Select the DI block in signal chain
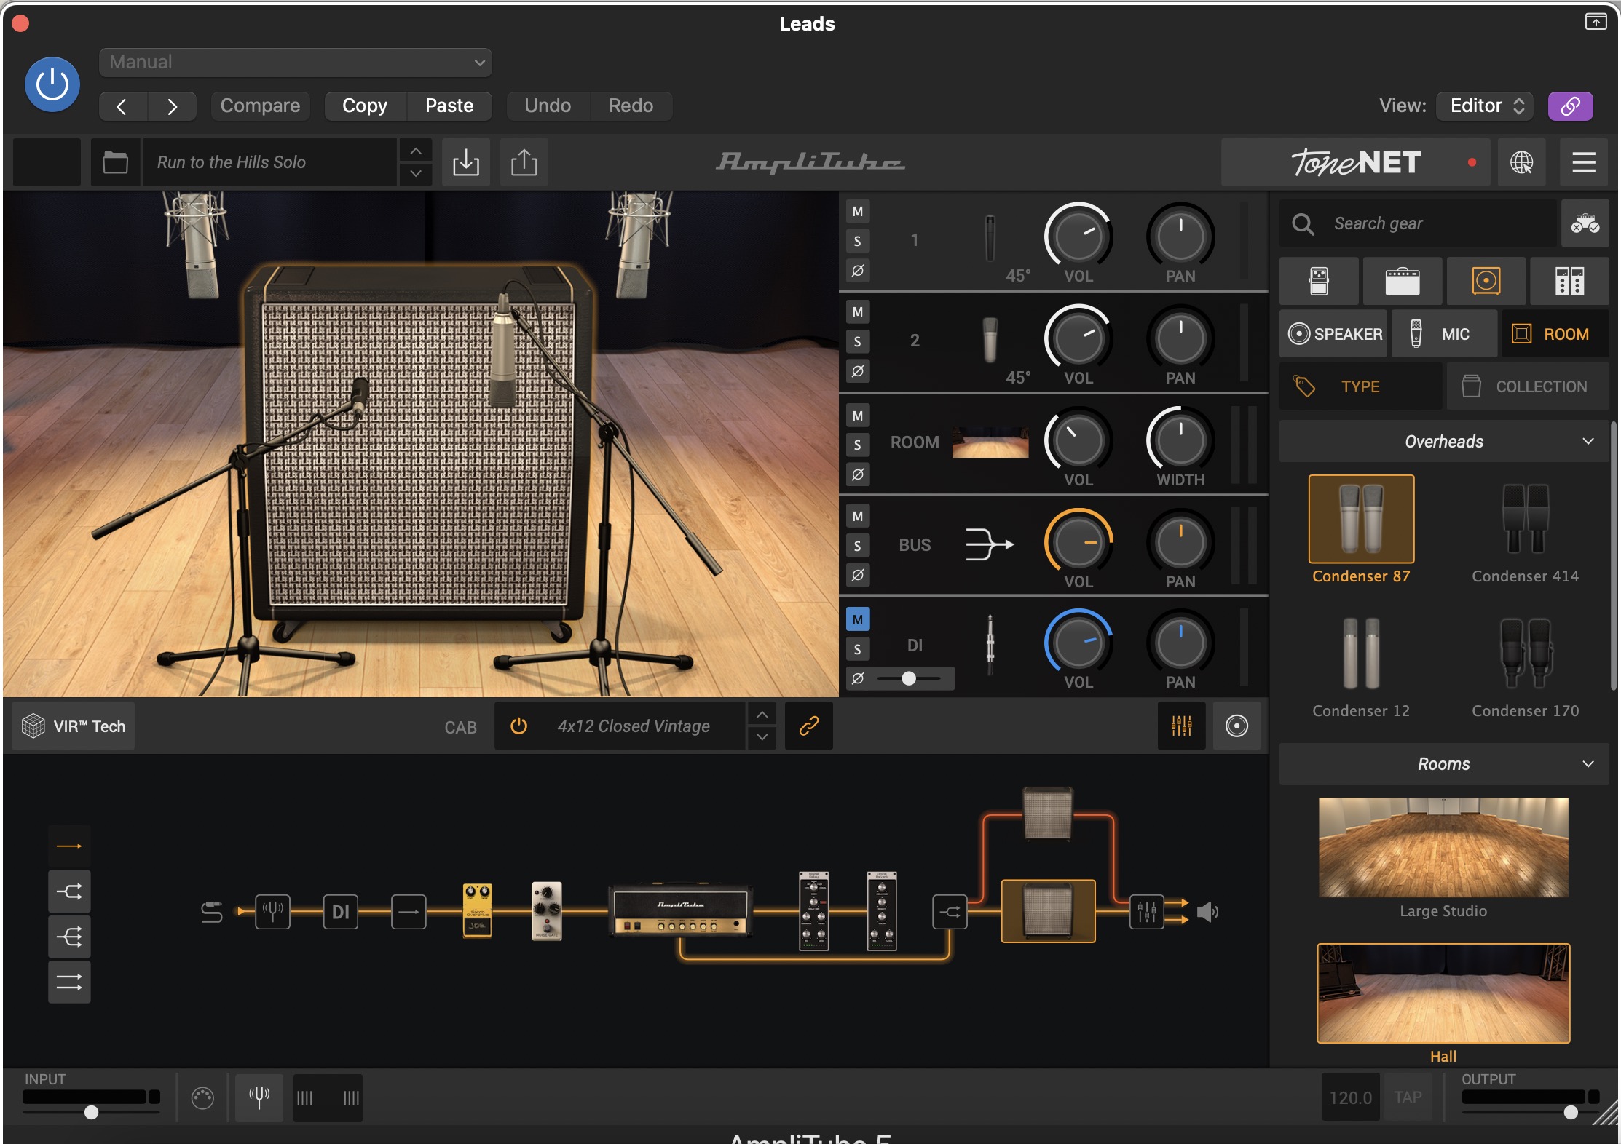 tap(341, 911)
